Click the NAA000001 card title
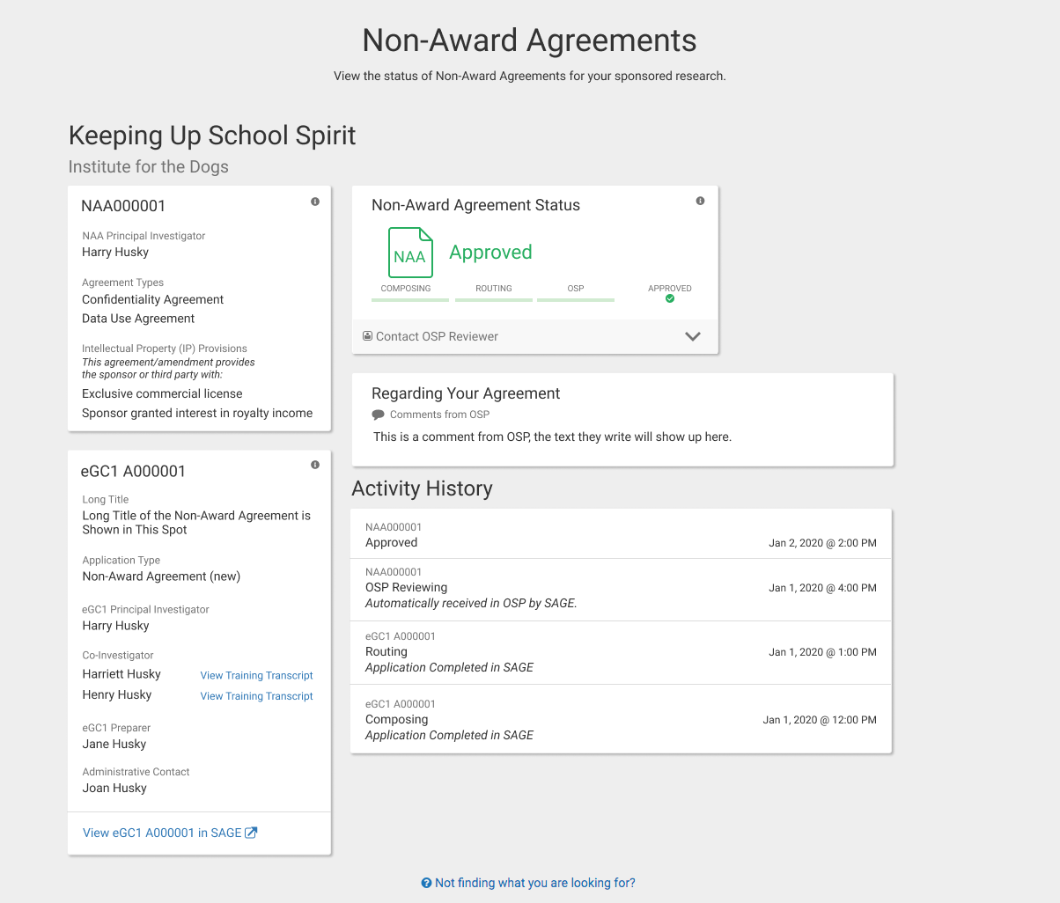Screen dimensions: 1060x903 123,206
